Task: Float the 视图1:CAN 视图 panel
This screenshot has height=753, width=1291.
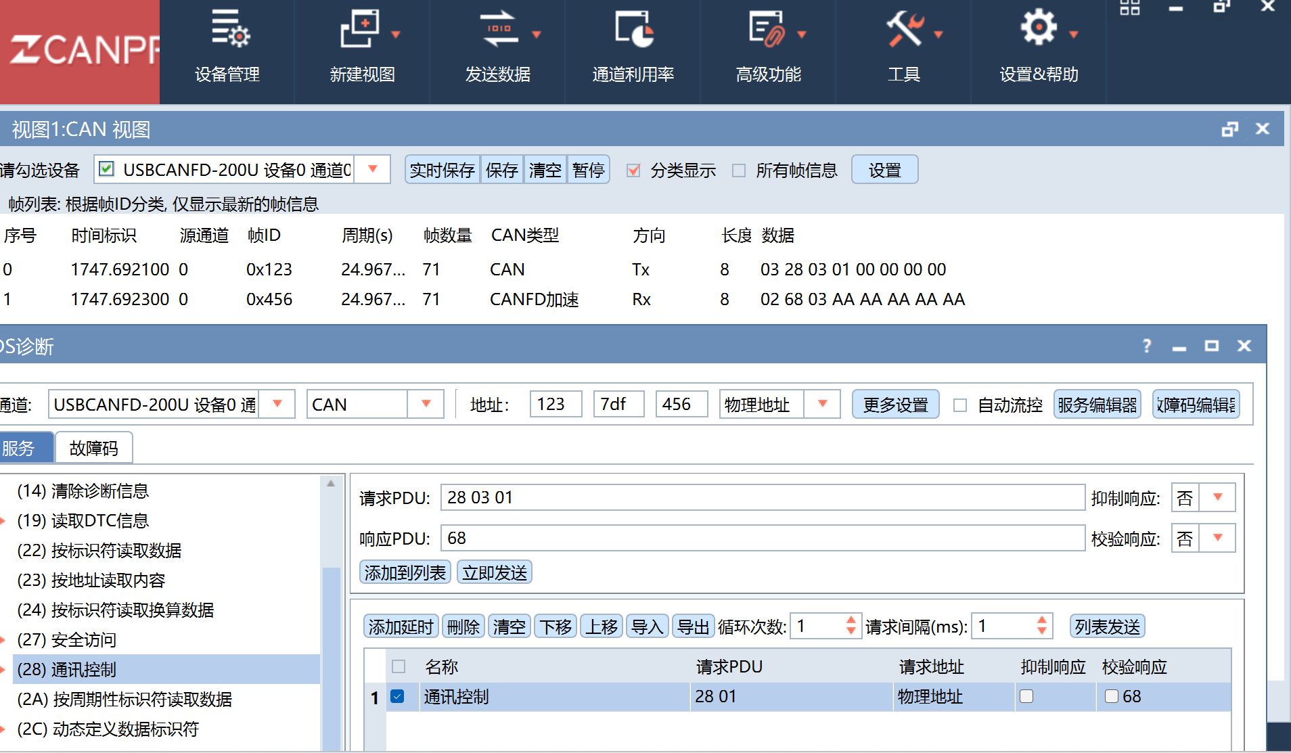Action: (x=1229, y=129)
